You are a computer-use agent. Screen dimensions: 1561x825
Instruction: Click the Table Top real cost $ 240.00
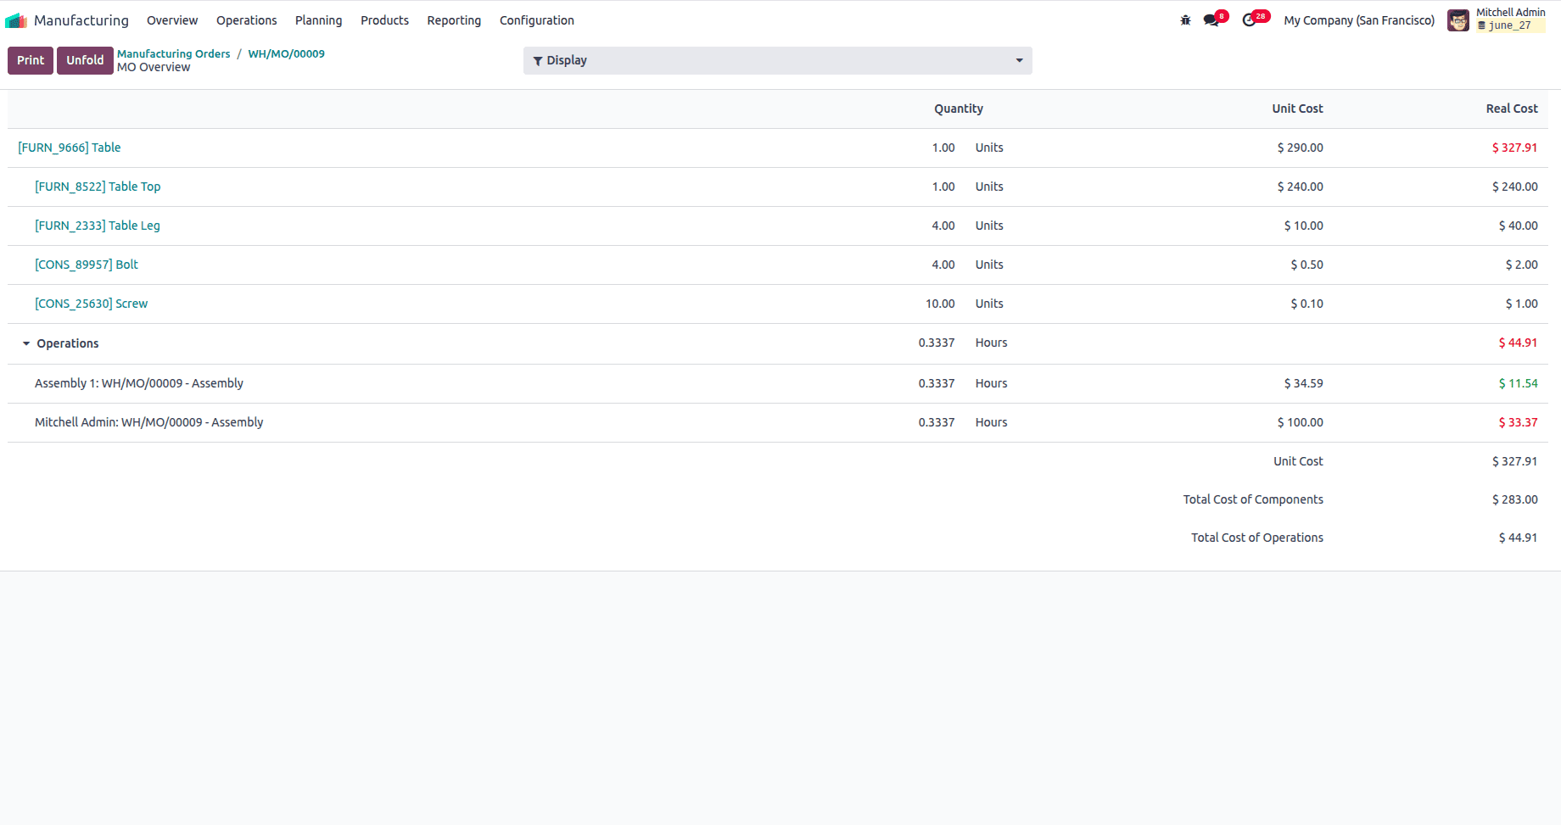click(1514, 187)
